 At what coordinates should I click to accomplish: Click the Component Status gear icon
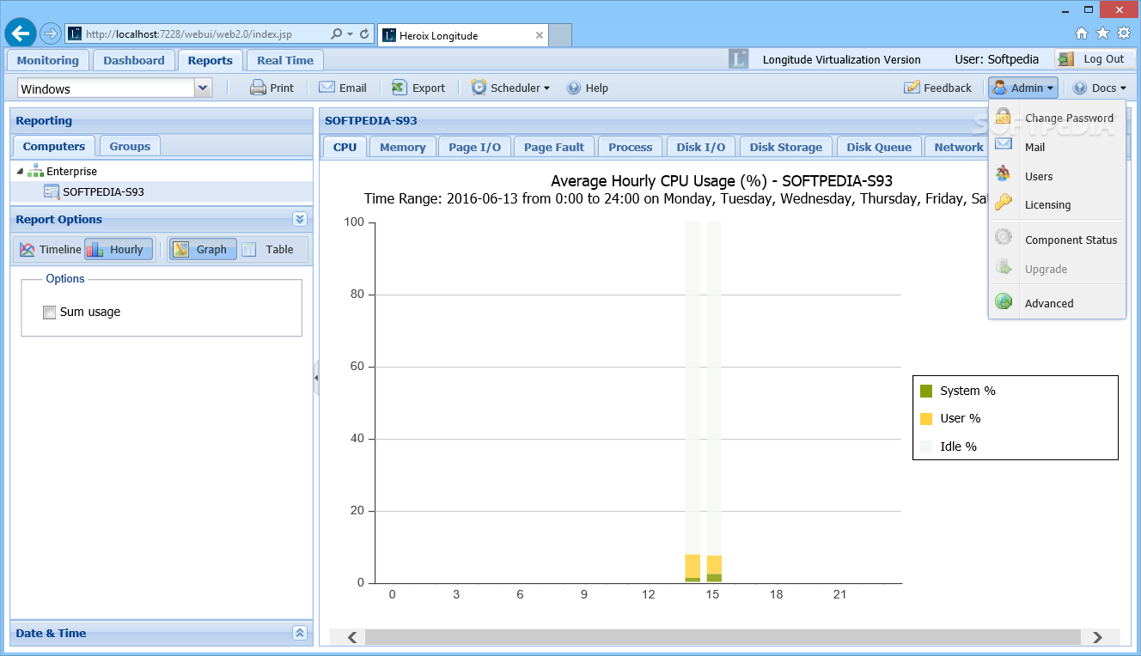coord(1003,238)
